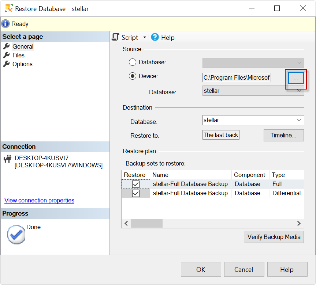Minimize the Restore Database window
The height and width of the screenshot is (285, 316).
point(252,8)
